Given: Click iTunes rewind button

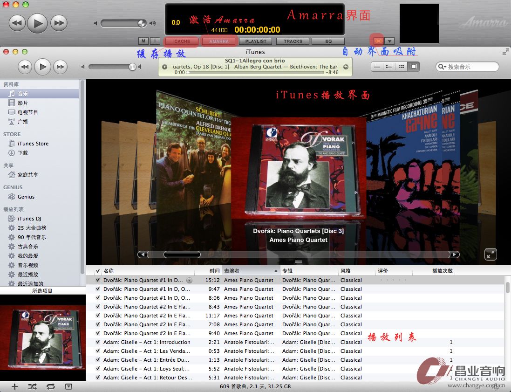Looking at the screenshot, I should 25,67.
